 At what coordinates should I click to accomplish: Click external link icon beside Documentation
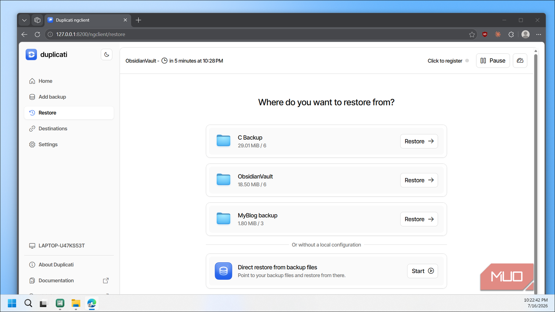[106, 280]
